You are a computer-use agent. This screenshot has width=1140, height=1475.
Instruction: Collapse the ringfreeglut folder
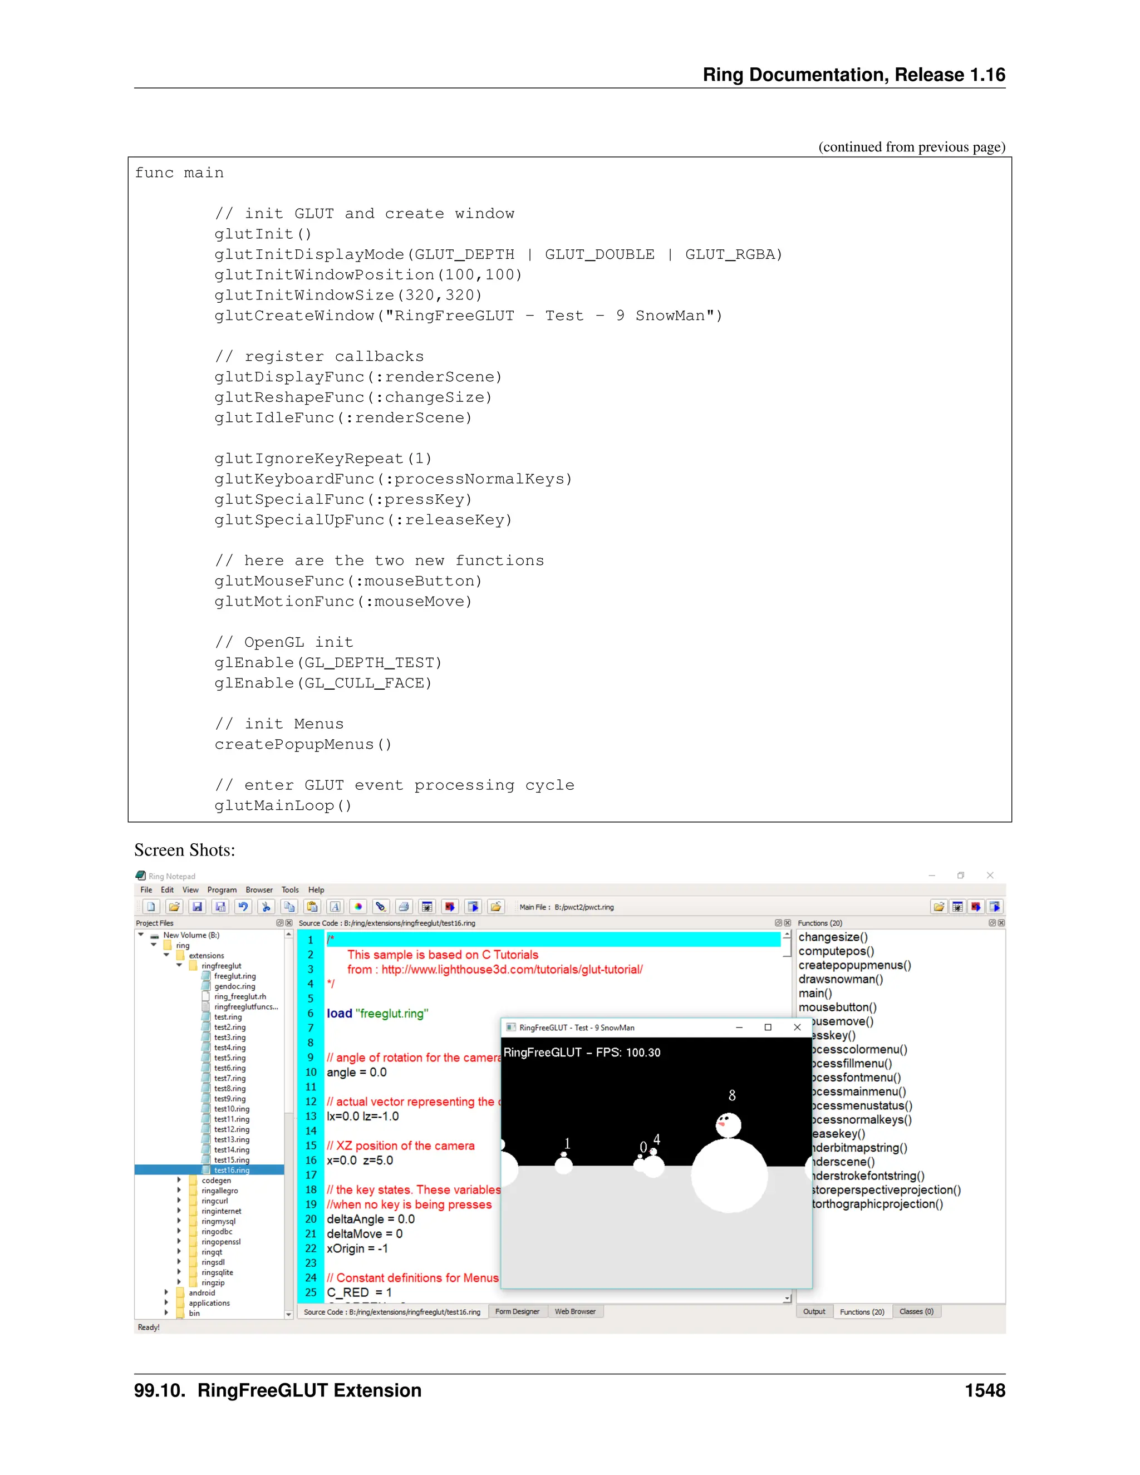tap(180, 966)
